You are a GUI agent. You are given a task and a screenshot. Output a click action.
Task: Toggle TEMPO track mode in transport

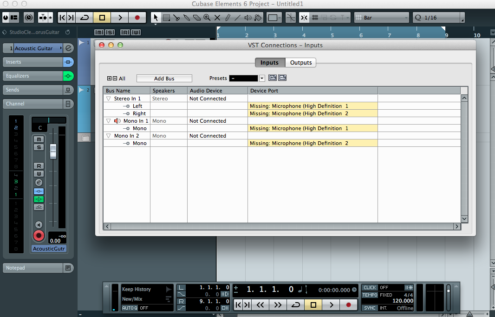(x=370, y=295)
